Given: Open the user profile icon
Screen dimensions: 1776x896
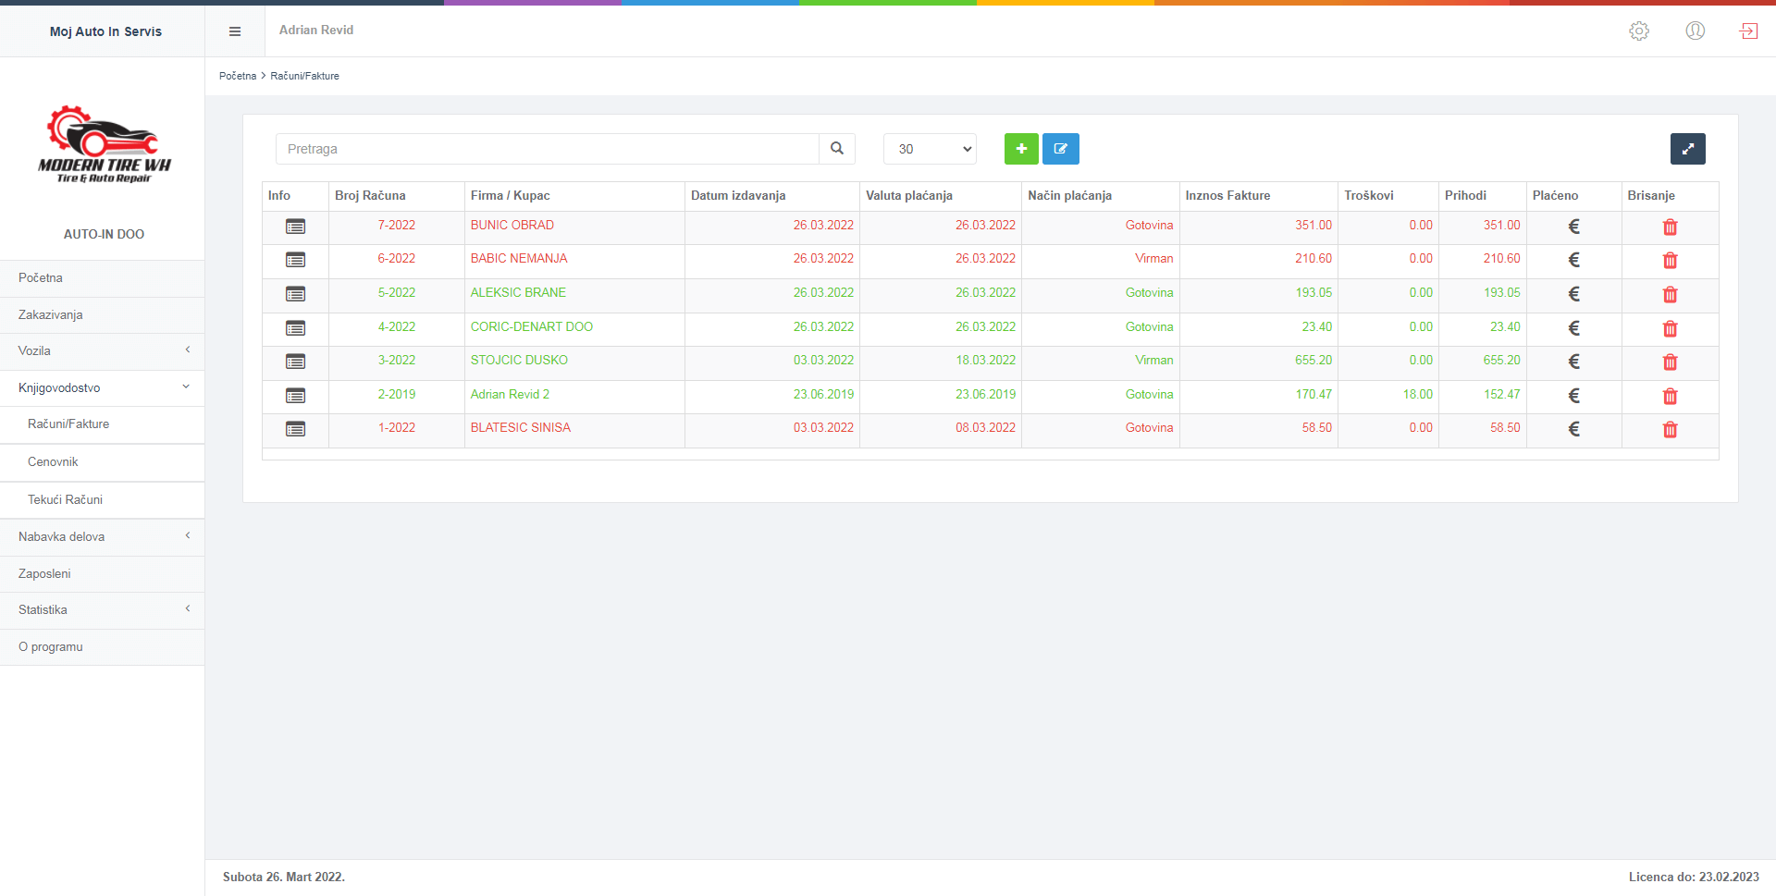Looking at the screenshot, I should [1695, 31].
